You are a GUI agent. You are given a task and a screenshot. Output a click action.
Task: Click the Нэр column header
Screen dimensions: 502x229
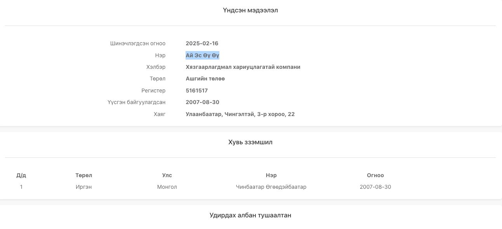point(271,175)
